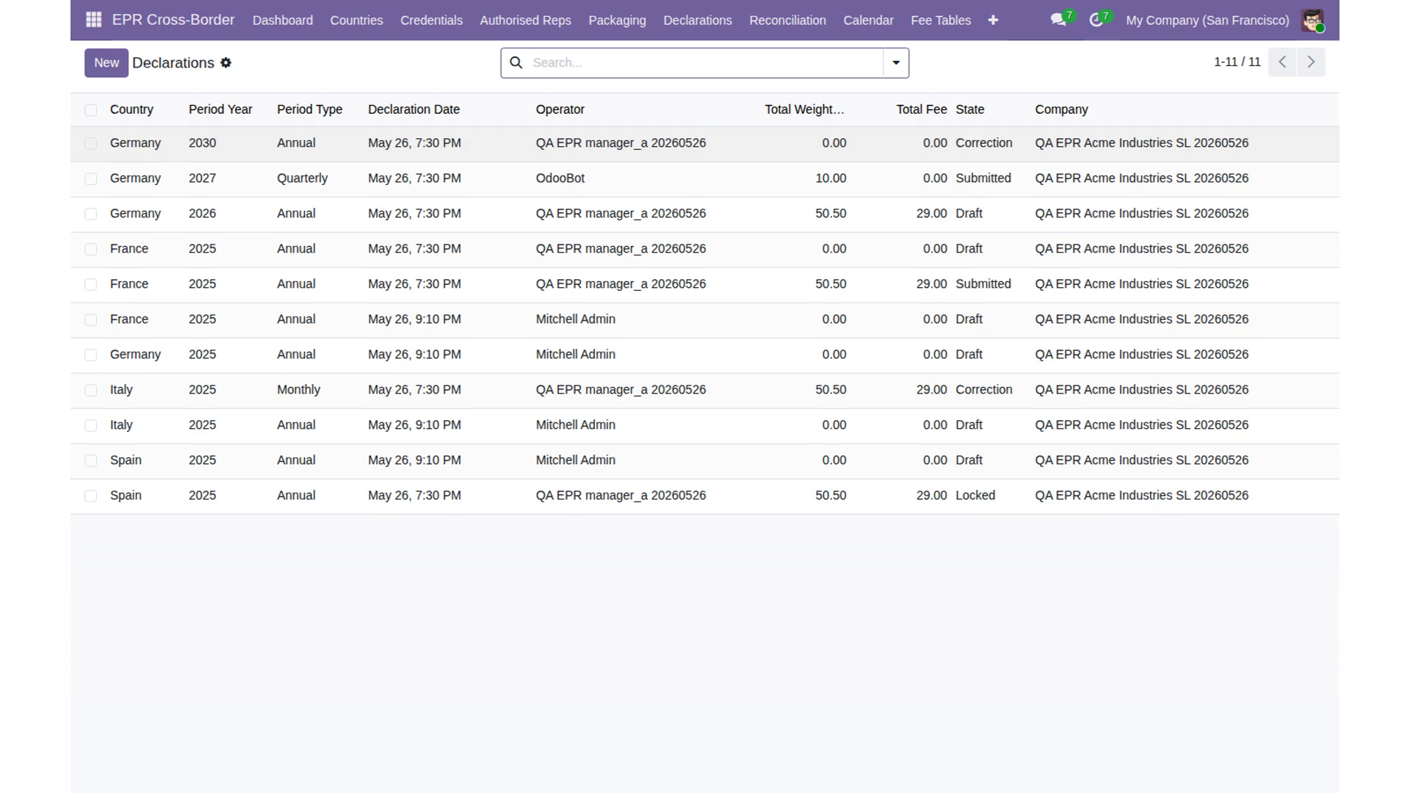
Task: Focus the Search input field
Action: pos(705,62)
